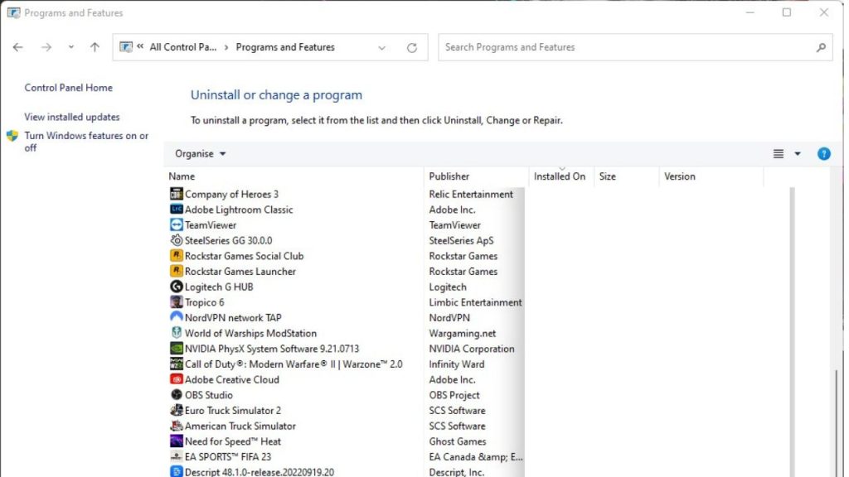Viewport: 849px width, 477px height.
Task: Click the TeamViewer program icon
Action: pos(176,225)
